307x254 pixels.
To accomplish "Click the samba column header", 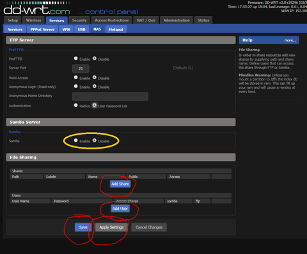I will pos(178,201).
